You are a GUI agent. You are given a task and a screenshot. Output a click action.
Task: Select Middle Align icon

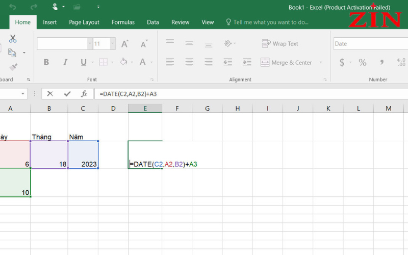tap(189, 43)
